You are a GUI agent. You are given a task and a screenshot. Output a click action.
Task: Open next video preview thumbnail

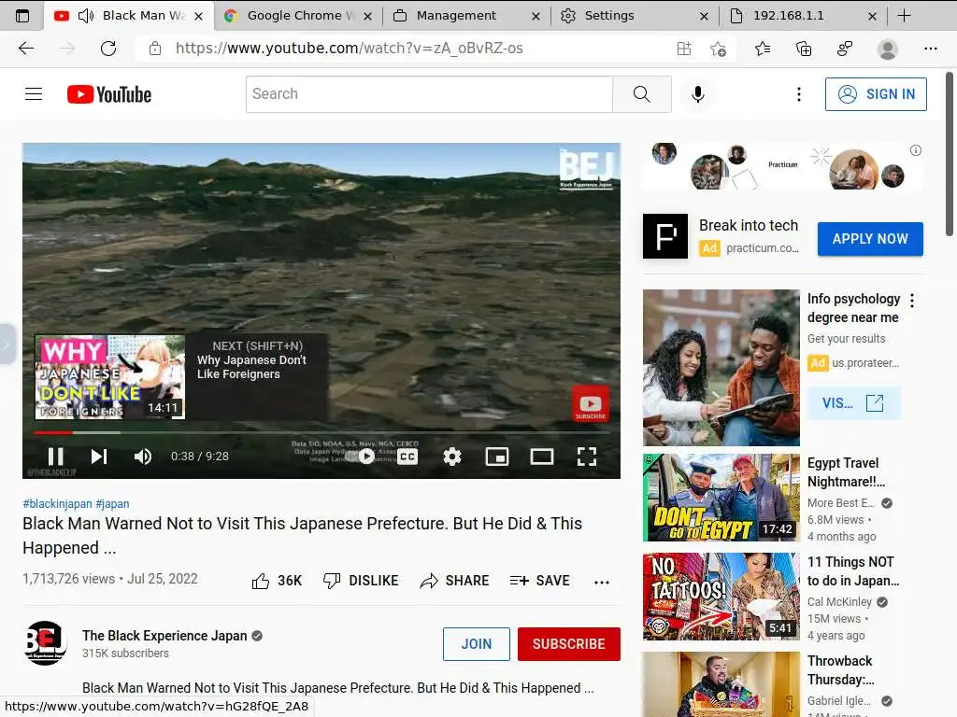(110, 377)
